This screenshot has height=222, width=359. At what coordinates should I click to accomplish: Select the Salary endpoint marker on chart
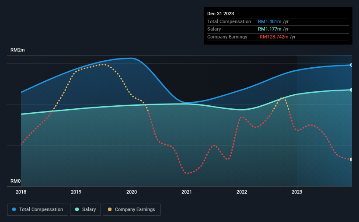(x=352, y=90)
